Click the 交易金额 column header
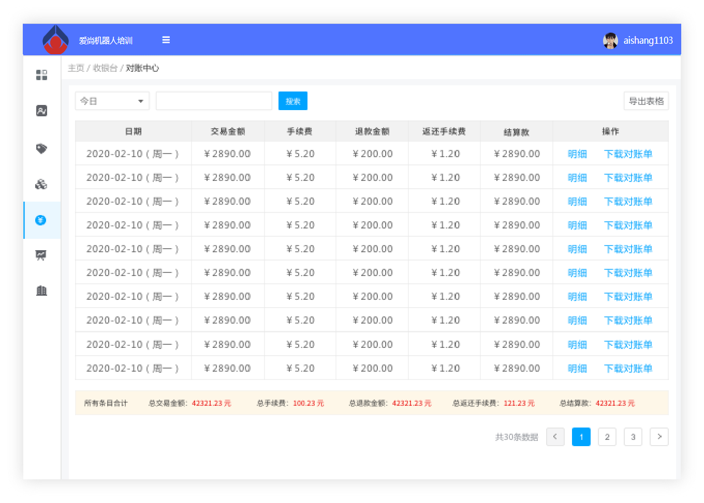Viewport: 704px width, 503px height. pos(228,131)
